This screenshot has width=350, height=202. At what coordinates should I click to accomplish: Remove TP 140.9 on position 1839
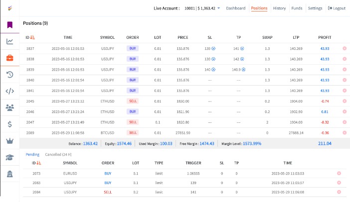tap(243, 70)
